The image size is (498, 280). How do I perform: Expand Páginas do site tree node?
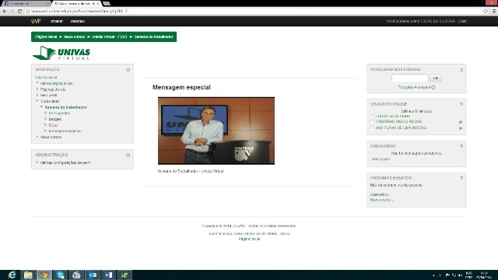(37, 89)
